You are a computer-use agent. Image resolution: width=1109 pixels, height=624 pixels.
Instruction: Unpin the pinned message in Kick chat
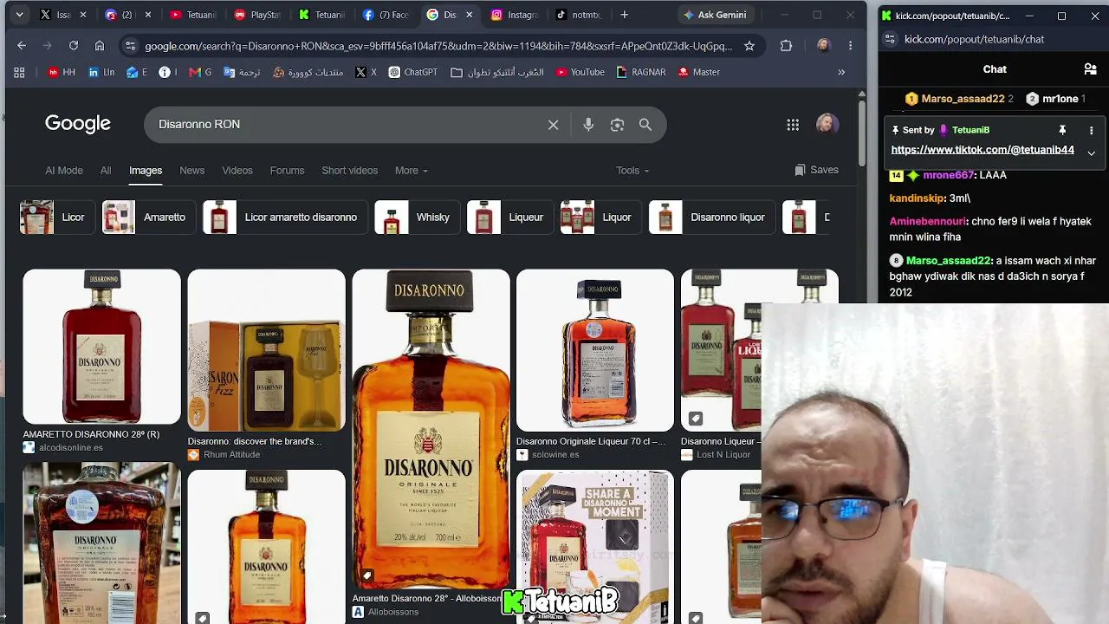pyautogui.click(x=1062, y=130)
